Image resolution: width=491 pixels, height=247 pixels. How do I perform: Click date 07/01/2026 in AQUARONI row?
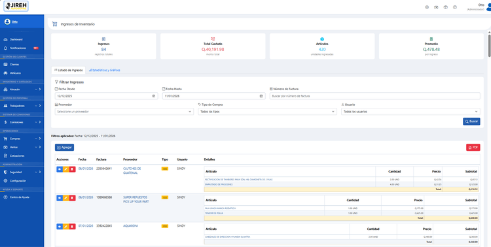[86, 225]
